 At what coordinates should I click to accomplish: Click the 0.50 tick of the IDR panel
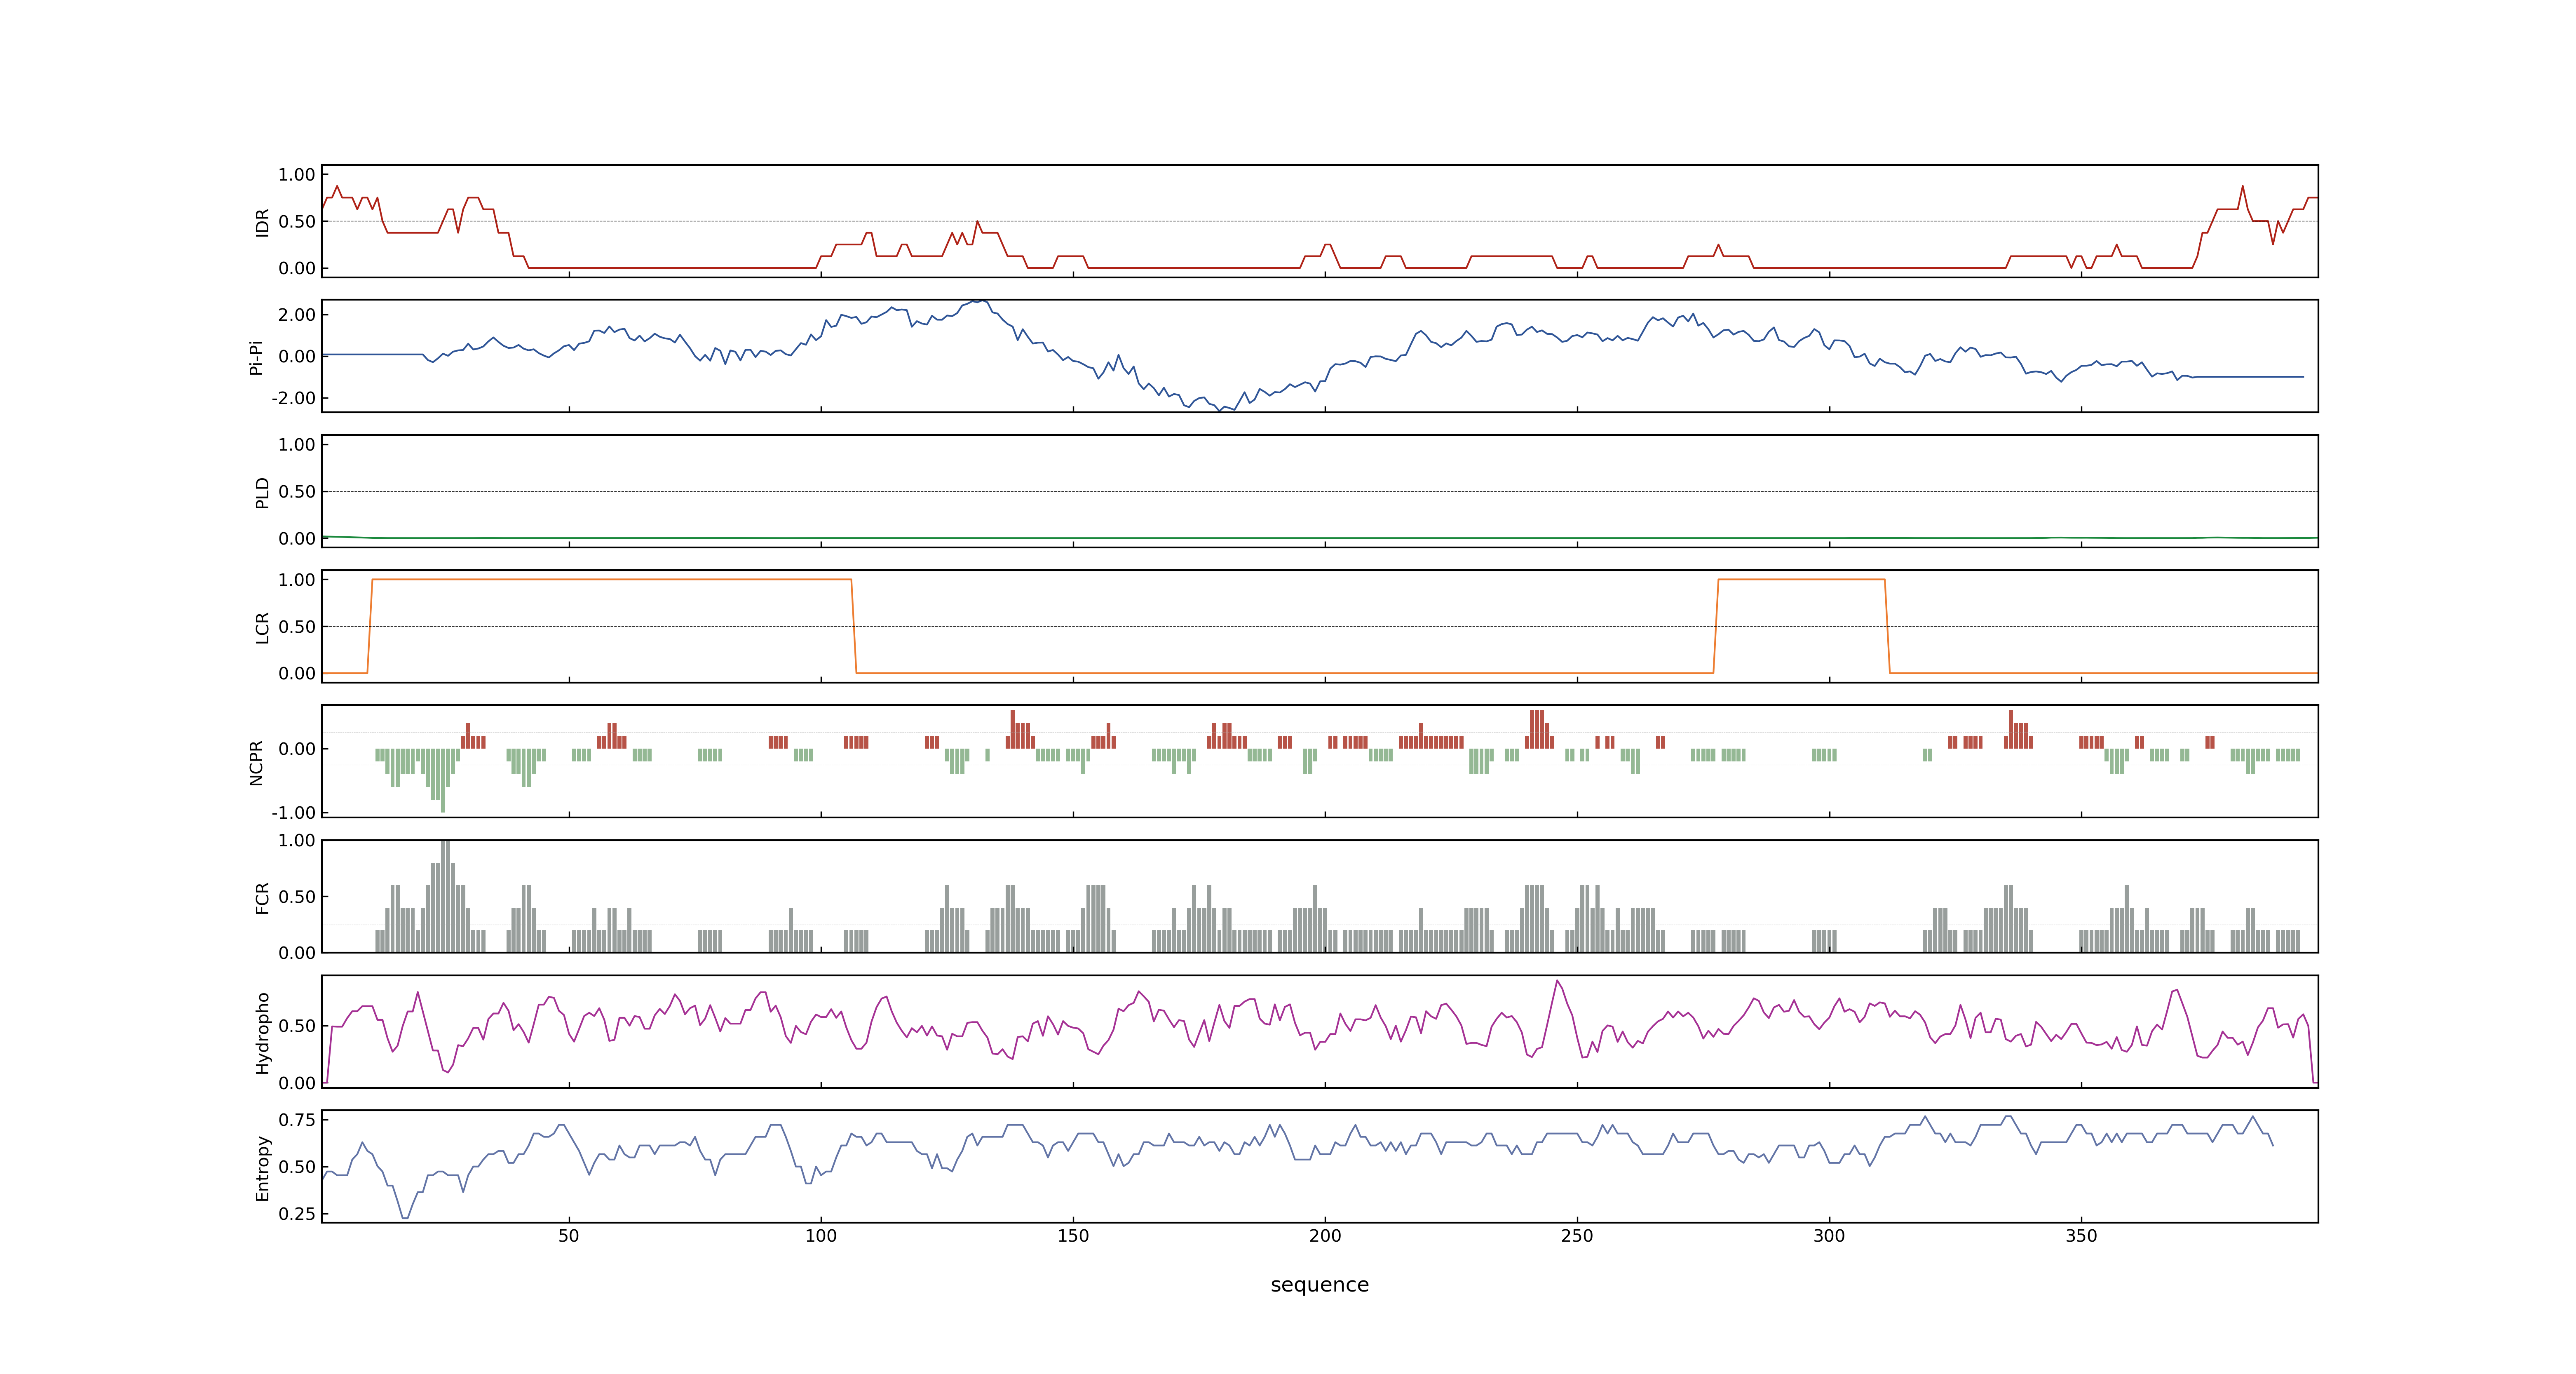click(x=297, y=222)
